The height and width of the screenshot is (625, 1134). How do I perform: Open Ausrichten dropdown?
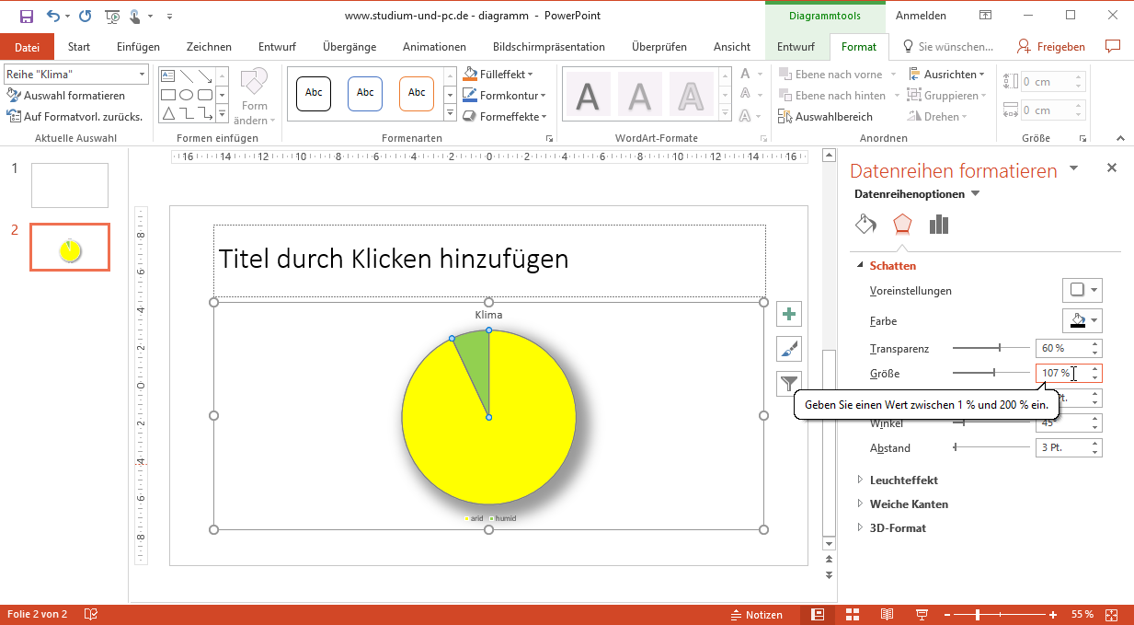946,74
